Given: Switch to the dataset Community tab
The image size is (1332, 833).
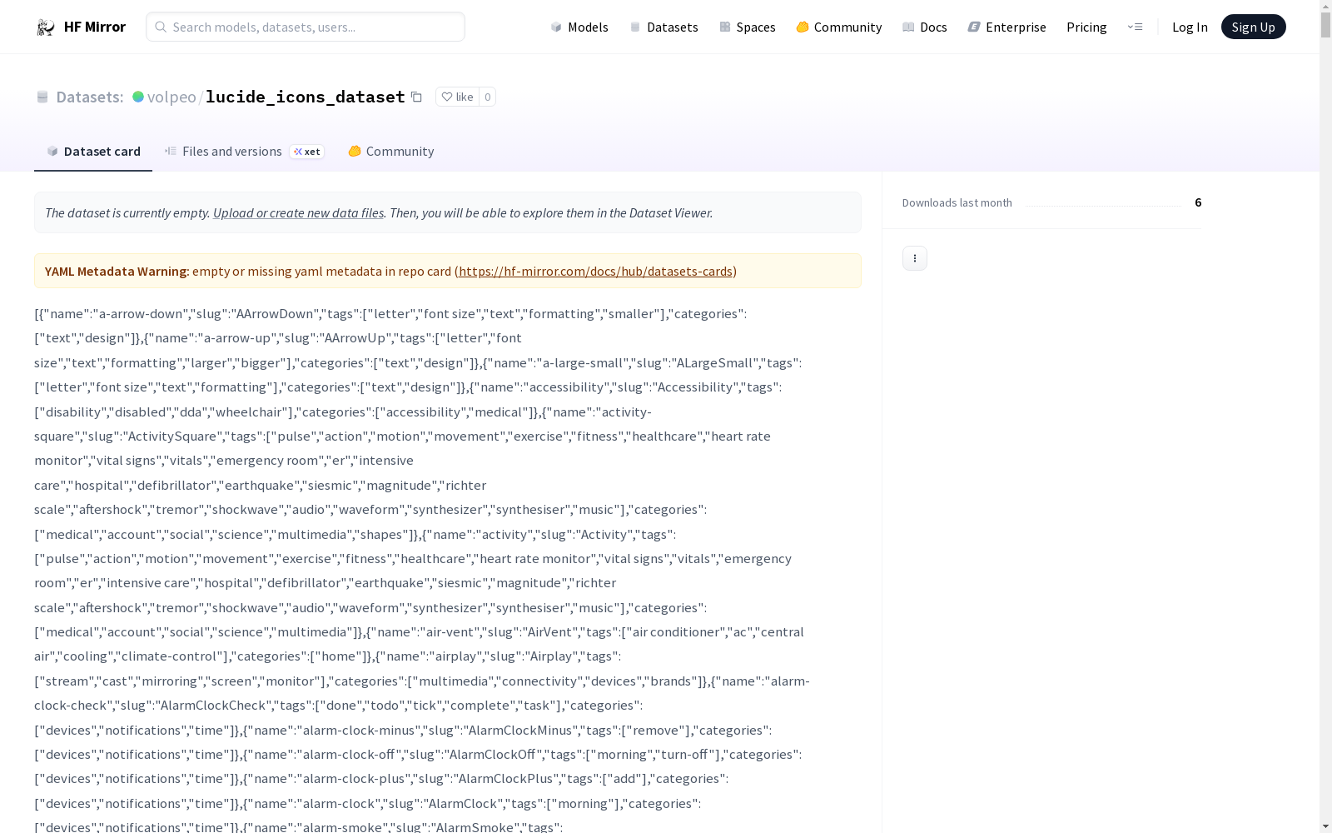Looking at the screenshot, I should coord(390,151).
